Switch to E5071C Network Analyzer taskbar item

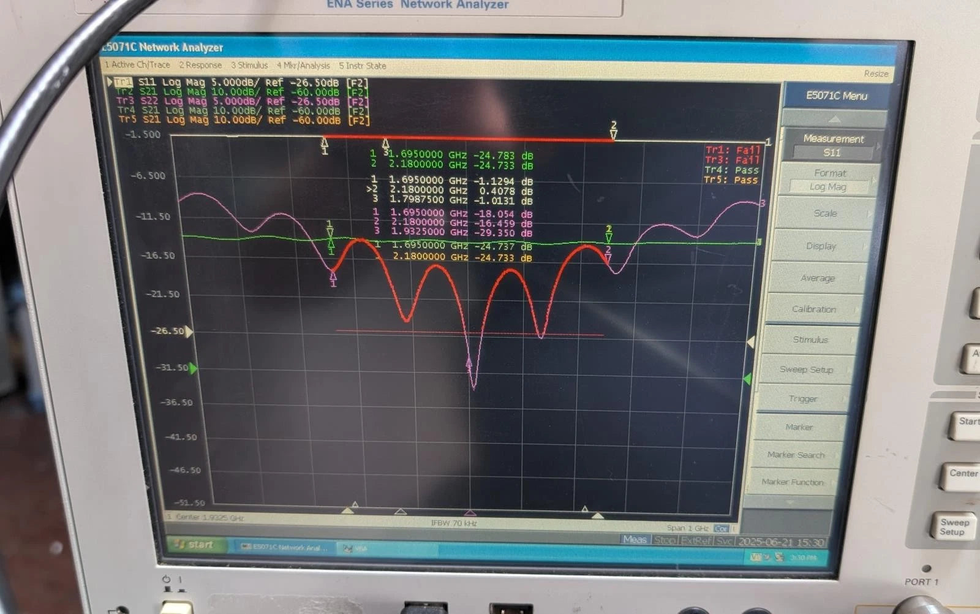(x=285, y=547)
